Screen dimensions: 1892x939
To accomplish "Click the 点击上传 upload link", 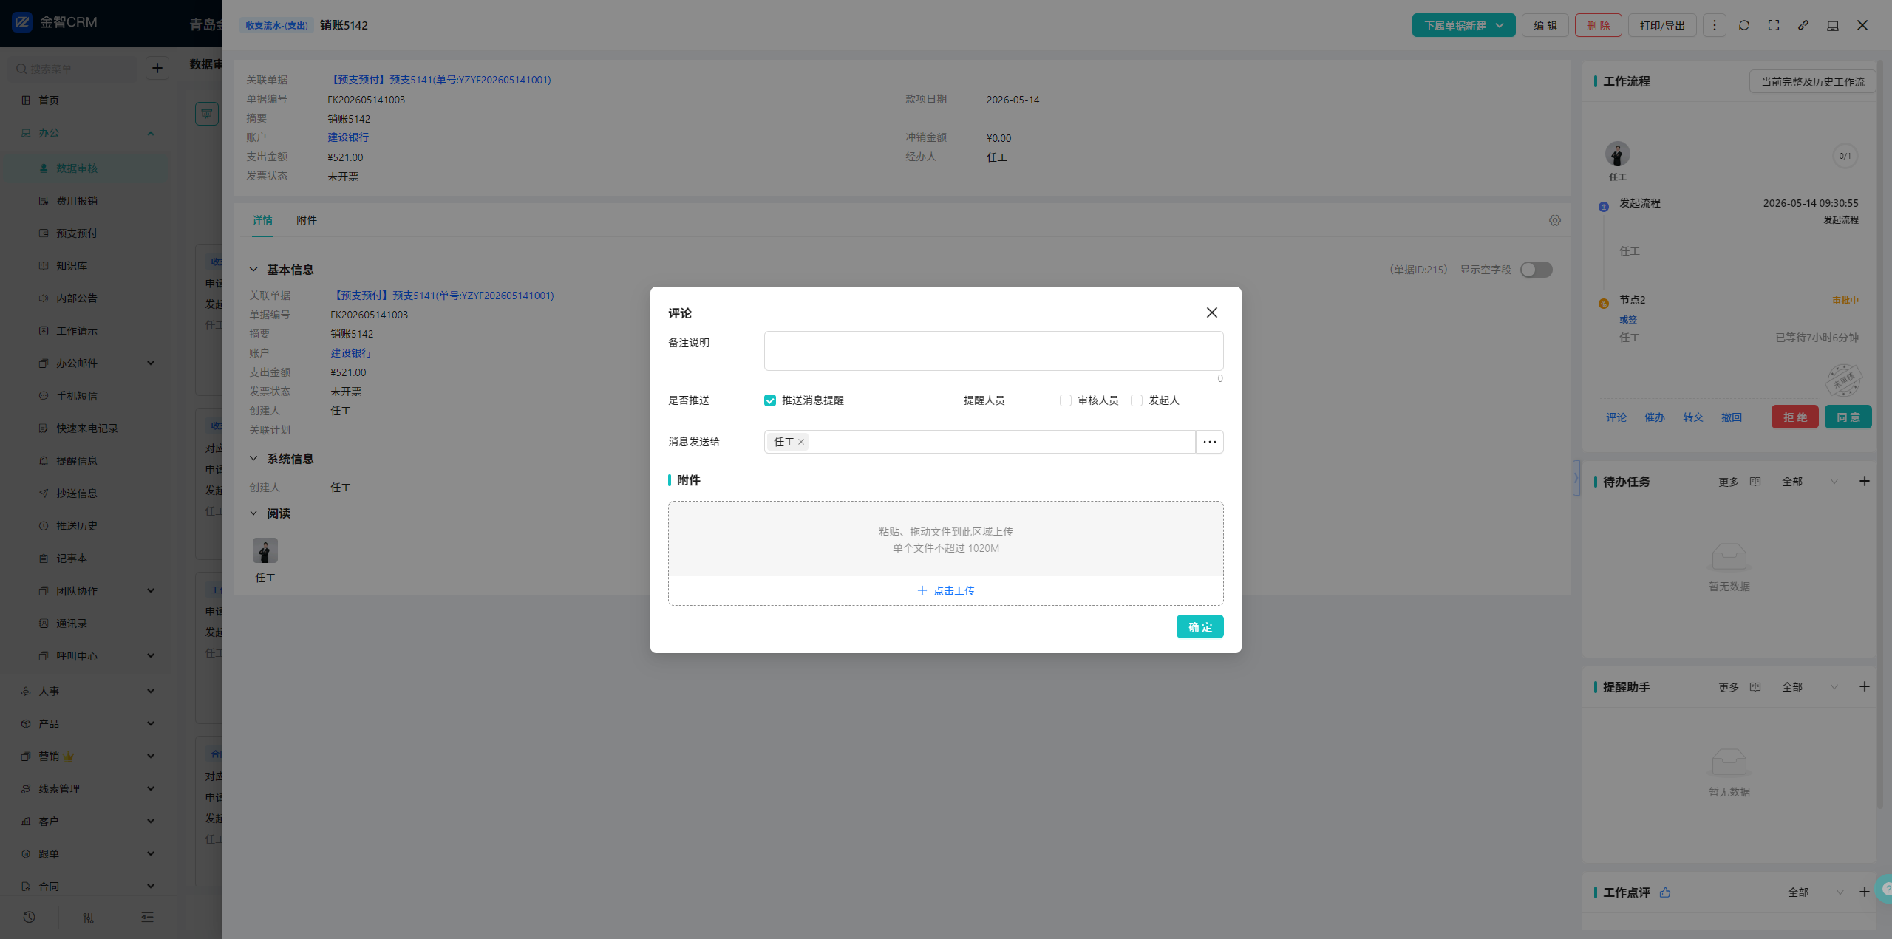I will [x=946, y=590].
